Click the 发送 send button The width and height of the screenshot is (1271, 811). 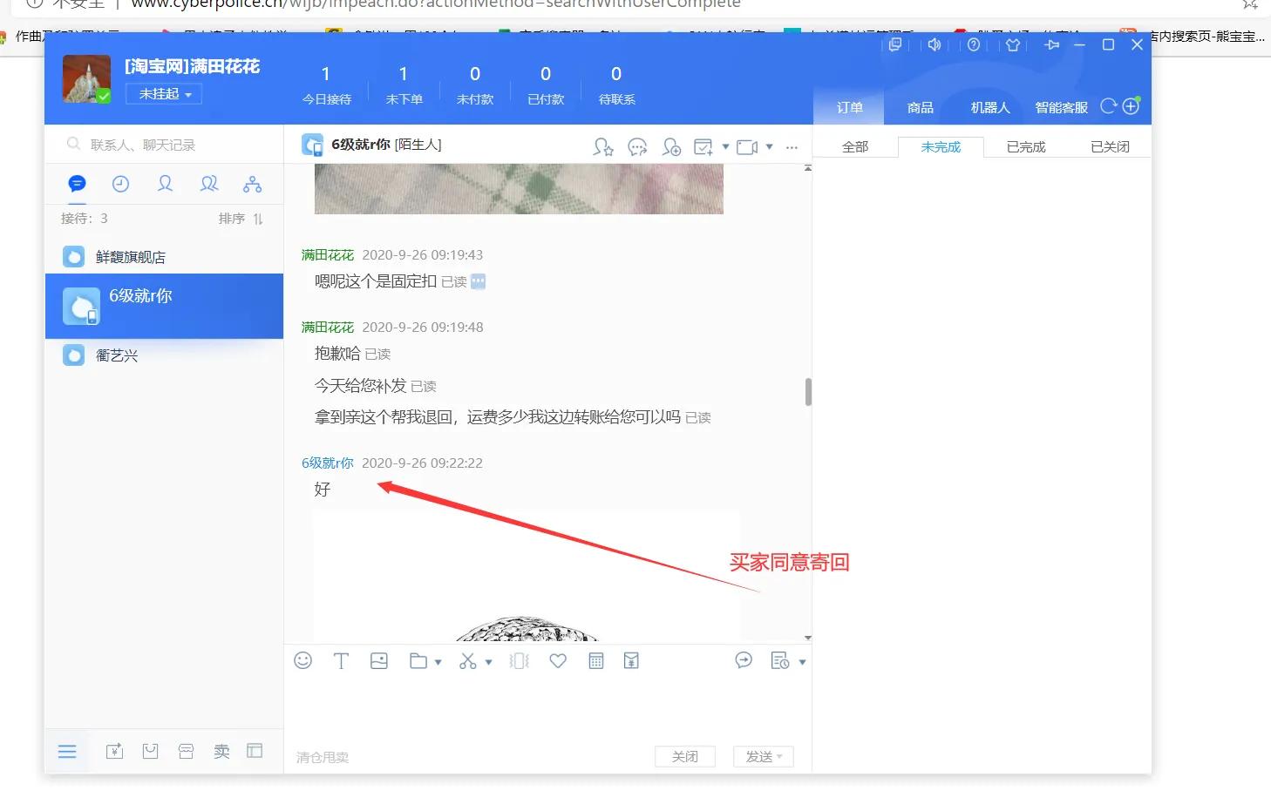point(758,756)
